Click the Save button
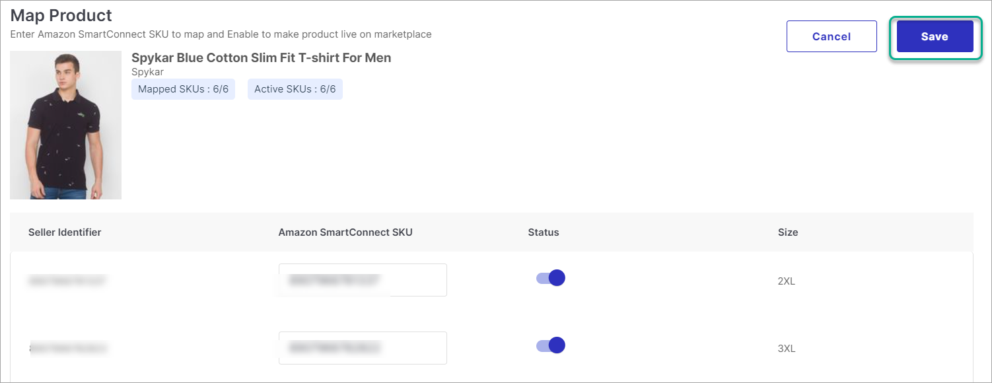The height and width of the screenshot is (383, 992). pos(935,36)
